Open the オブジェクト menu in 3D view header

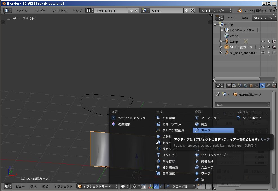pyautogui.click(x=63, y=187)
